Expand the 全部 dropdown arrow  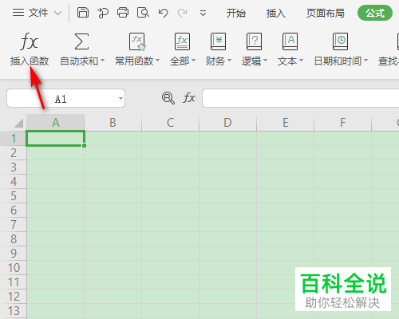click(194, 61)
